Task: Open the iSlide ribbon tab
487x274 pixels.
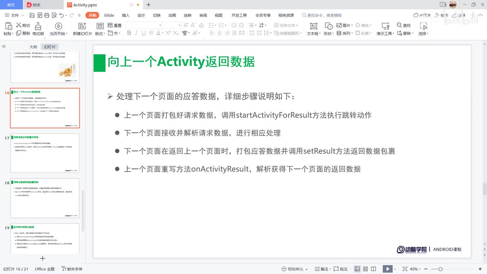Action: [109, 15]
